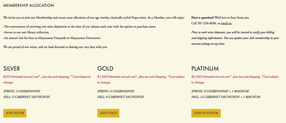Select the Silver tier heading
Viewport: 286px width, 123px height.
pyautogui.click(x=11, y=69)
